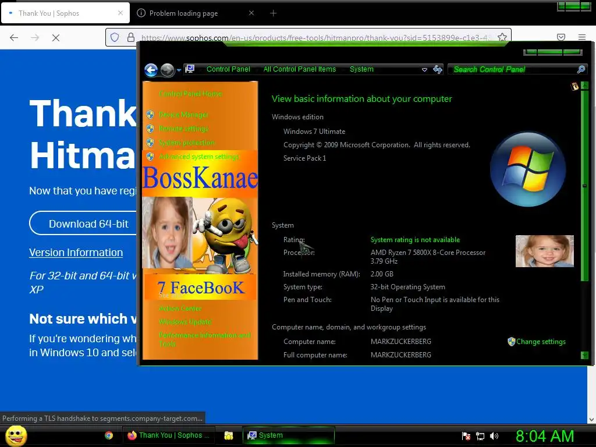Open Windows Update link
The width and height of the screenshot is (596, 447).
185,321
